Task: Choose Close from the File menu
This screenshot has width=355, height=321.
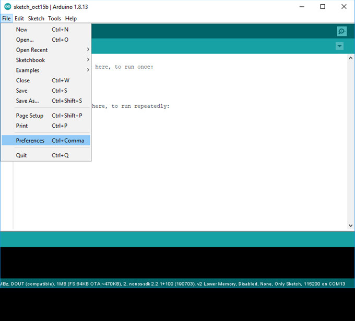Action: (x=46, y=80)
